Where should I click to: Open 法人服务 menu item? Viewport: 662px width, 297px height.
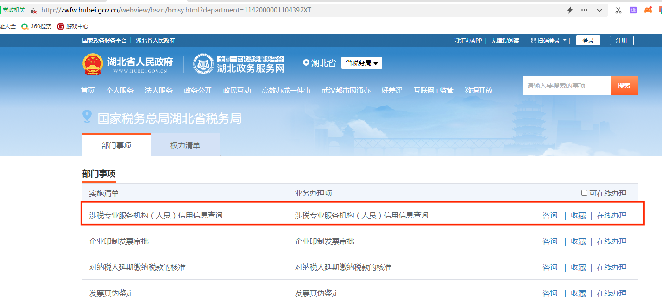(159, 91)
